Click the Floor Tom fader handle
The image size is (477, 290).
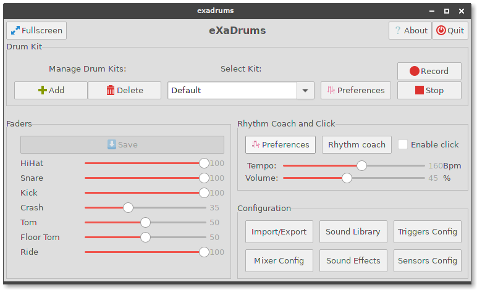click(145, 237)
